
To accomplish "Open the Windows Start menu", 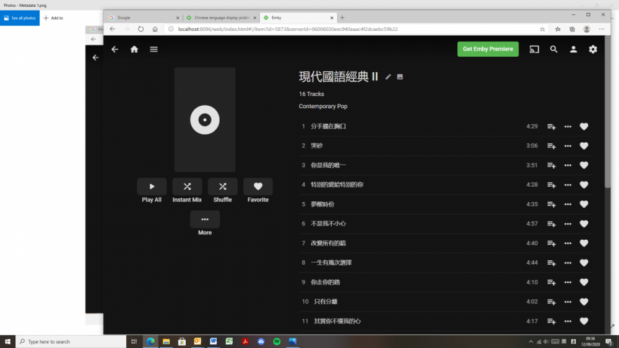I will pyautogui.click(x=7, y=342).
